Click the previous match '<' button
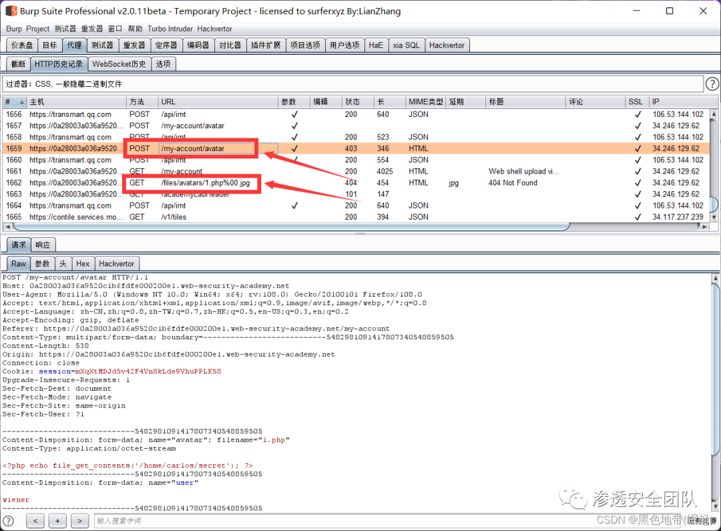 click(x=35, y=521)
